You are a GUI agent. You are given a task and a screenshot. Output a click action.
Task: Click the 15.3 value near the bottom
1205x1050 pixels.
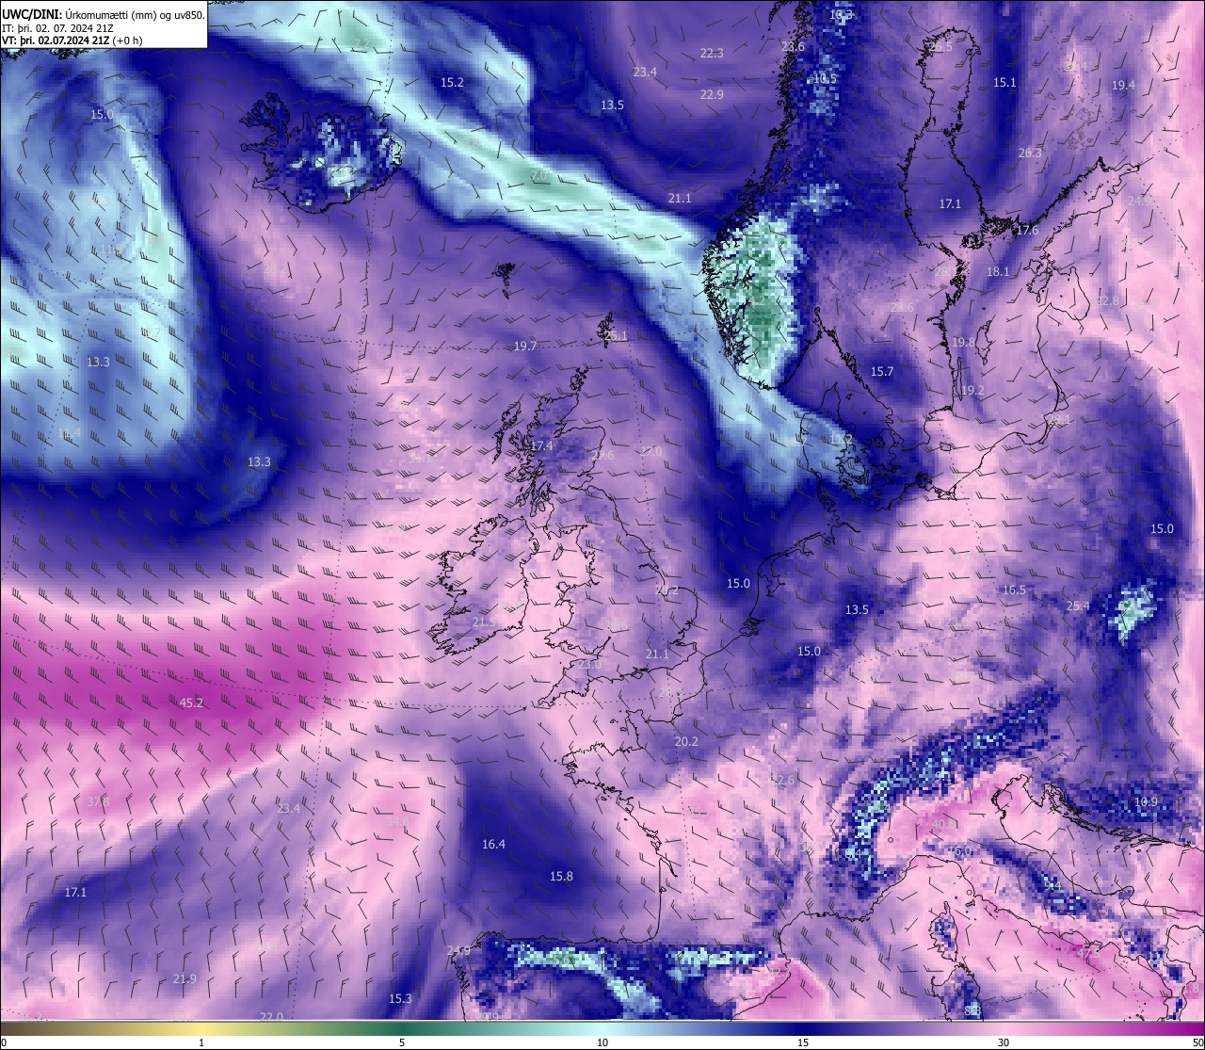click(401, 998)
